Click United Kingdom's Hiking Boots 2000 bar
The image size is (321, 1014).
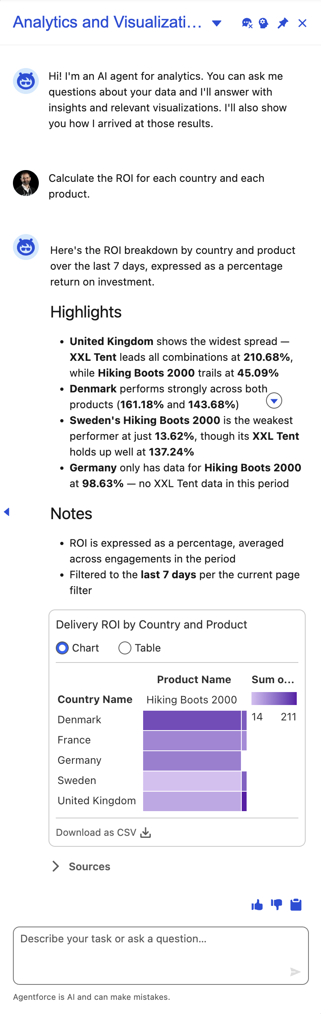[192, 801]
